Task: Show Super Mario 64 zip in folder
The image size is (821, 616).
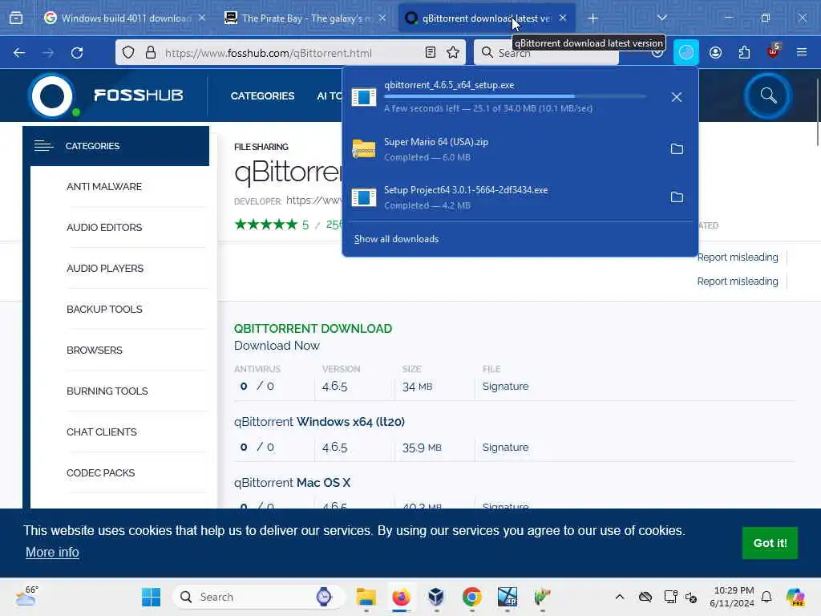Action: tap(677, 149)
